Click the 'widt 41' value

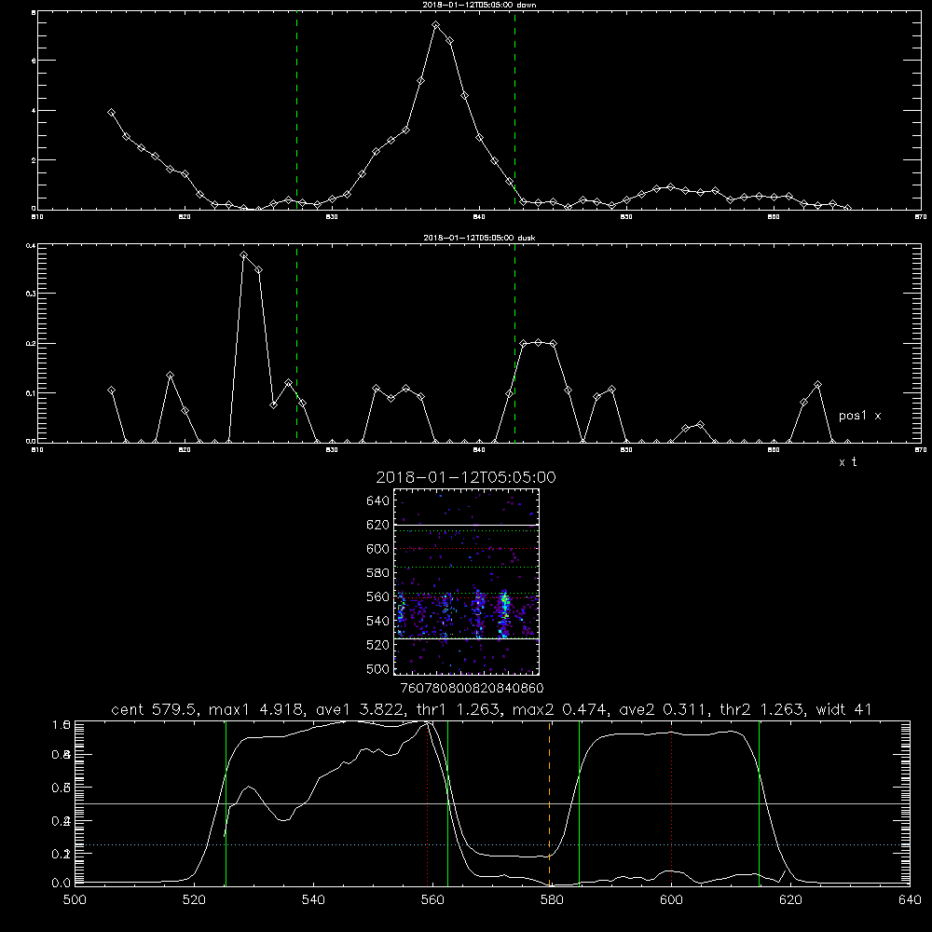pyautogui.click(x=844, y=709)
